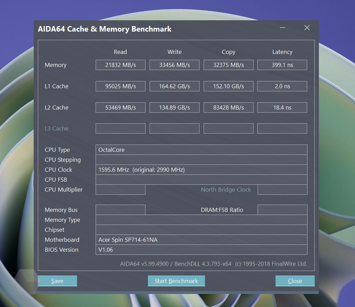The height and width of the screenshot is (307, 355).
Task: Click the Close button at bottom right
Action: click(295, 281)
